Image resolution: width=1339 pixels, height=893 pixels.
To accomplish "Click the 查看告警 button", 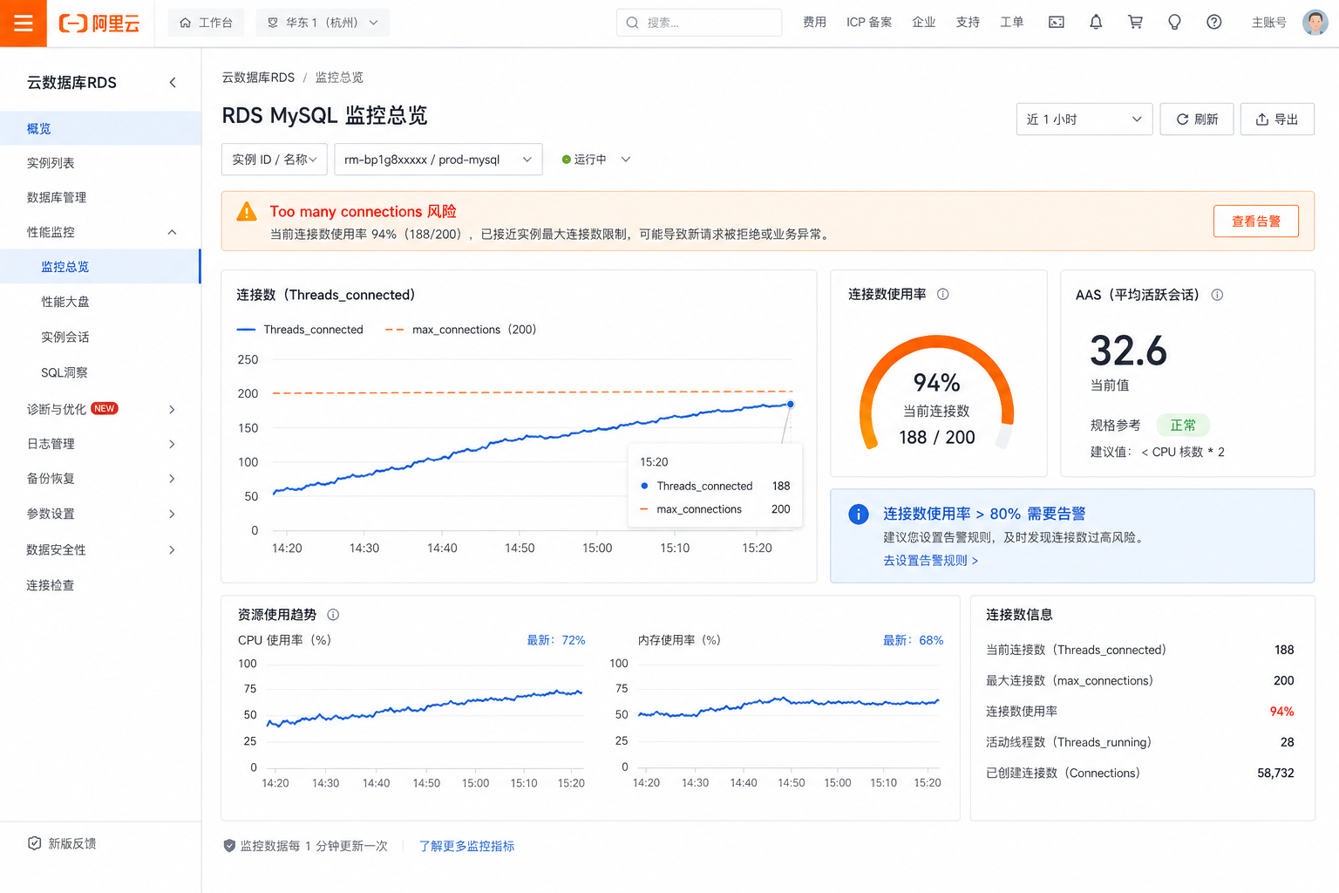I will (x=1256, y=222).
